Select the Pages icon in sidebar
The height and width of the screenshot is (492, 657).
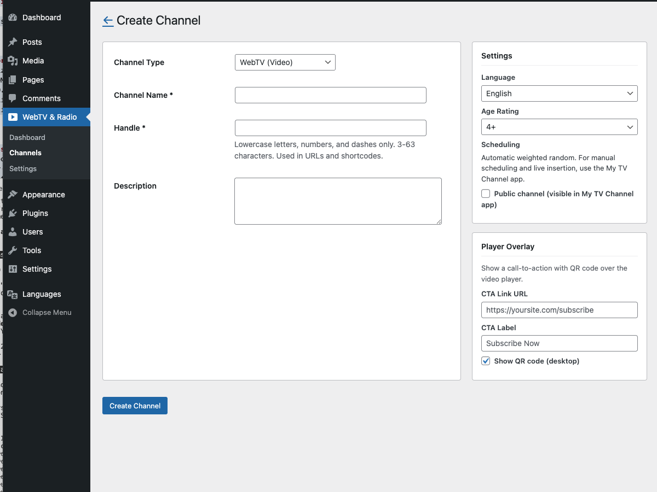click(x=12, y=80)
